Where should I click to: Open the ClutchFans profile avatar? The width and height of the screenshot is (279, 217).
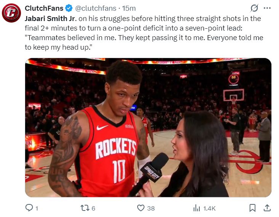point(11,13)
